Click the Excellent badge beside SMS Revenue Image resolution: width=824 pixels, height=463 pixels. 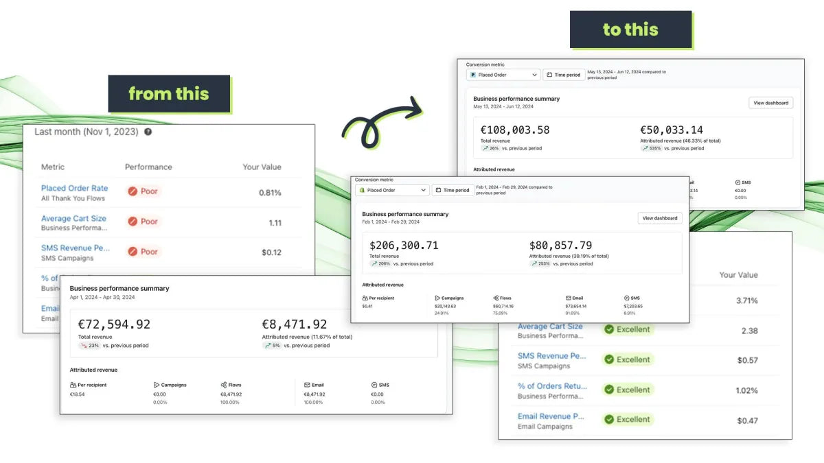tap(626, 359)
